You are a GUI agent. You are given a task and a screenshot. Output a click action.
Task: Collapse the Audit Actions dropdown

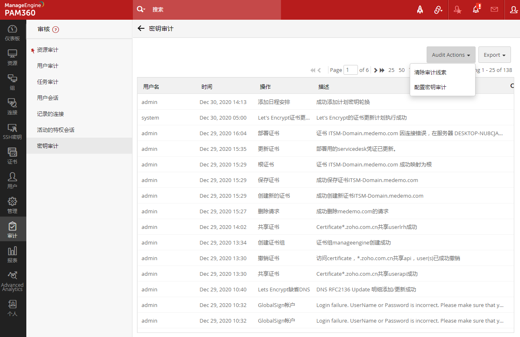(x=451, y=55)
